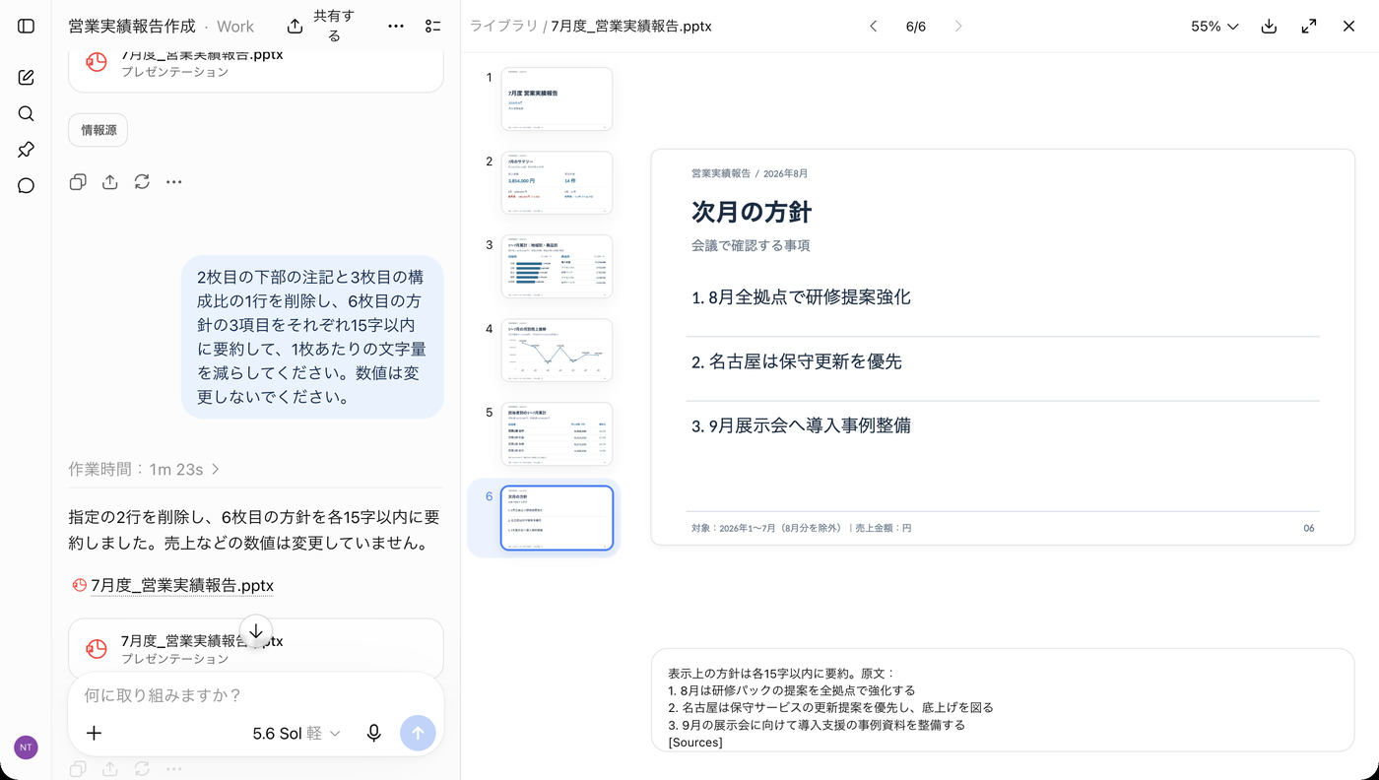1379x780 pixels.
Task: Go to the previous slide with the left chevron
Action: (873, 27)
